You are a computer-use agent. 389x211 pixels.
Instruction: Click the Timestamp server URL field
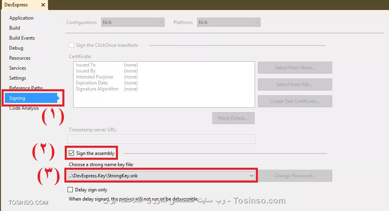[x=161, y=139]
